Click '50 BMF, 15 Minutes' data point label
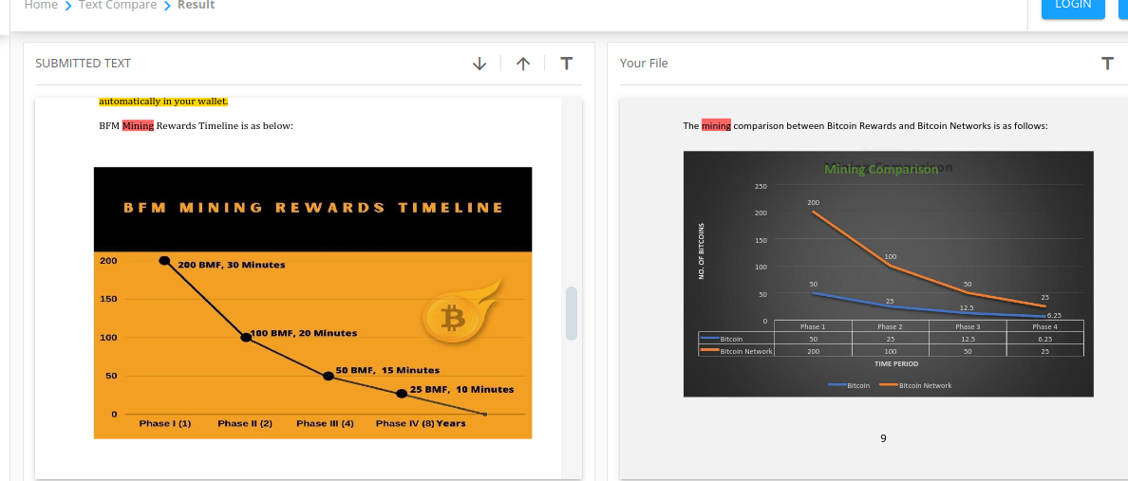 (x=387, y=370)
